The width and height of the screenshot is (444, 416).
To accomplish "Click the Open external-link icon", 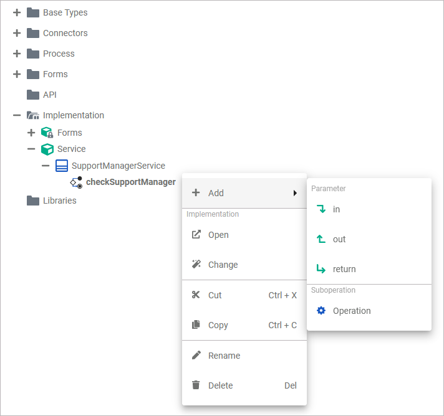I will point(196,234).
